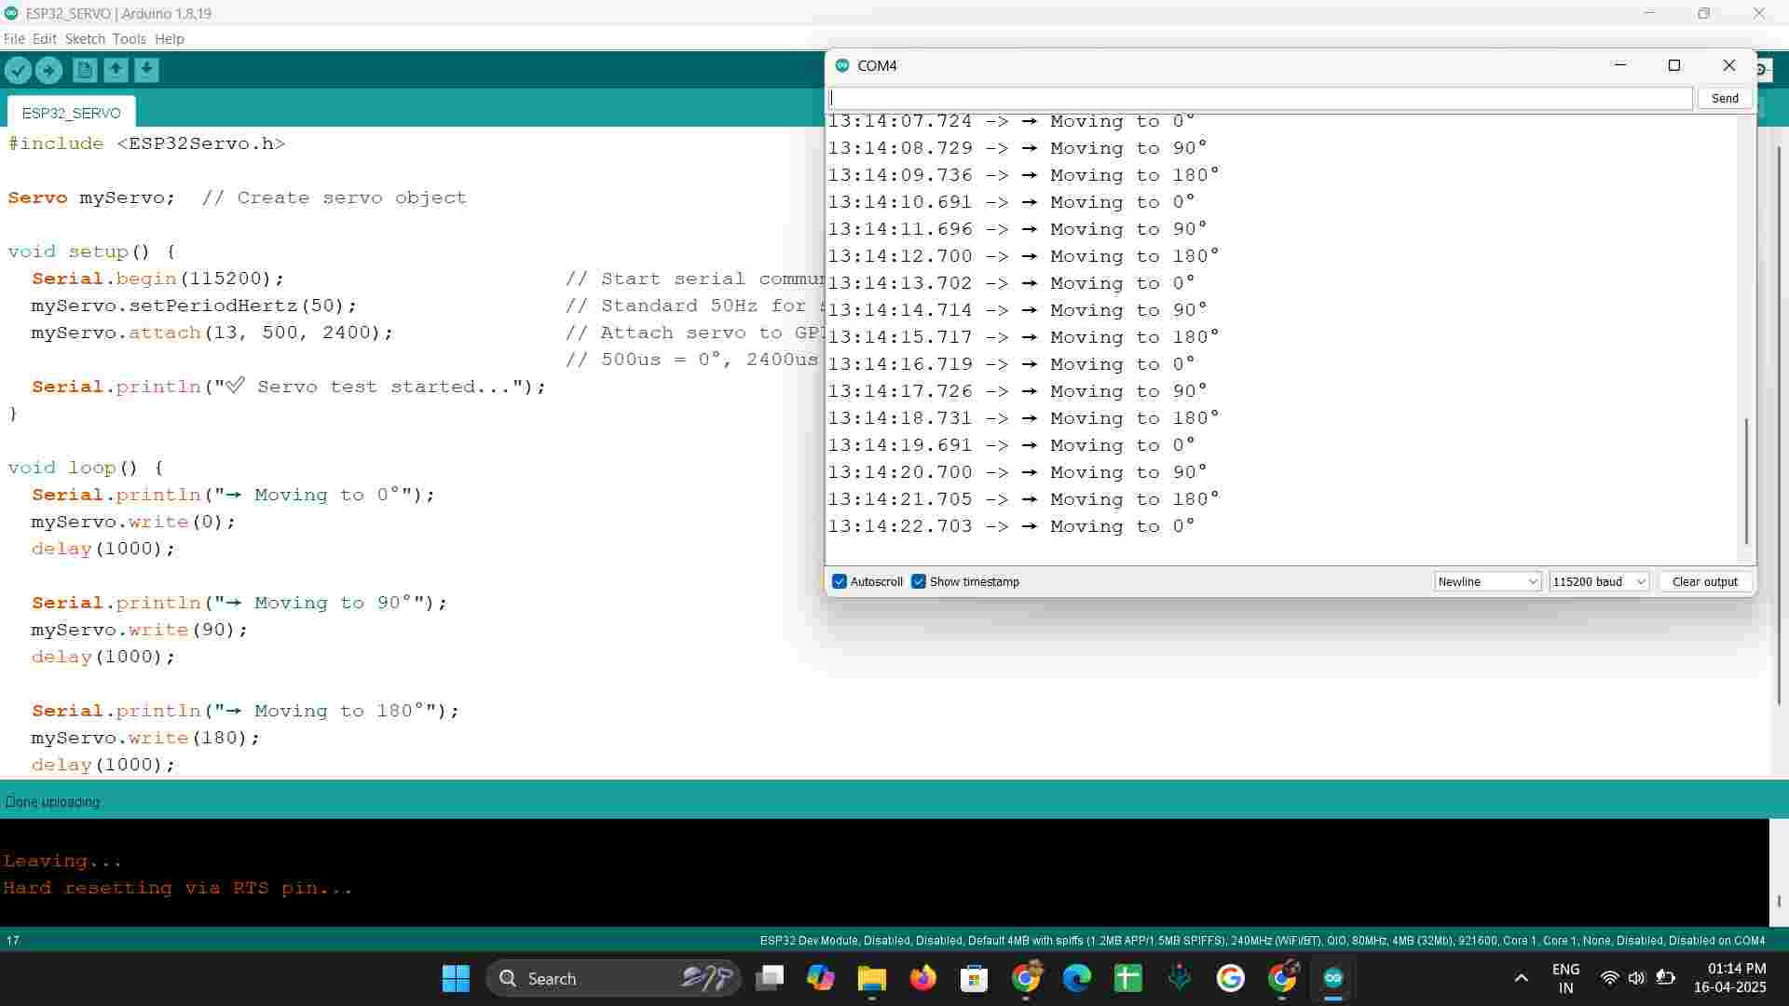Click the 'myServo.attach(13, 500, 2400);' line
Image resolution: width=1789 pixels, height=1006 pixels.
click(x=212, y=333)
